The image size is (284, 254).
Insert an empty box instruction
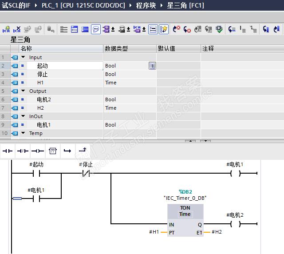click(53, 151)
